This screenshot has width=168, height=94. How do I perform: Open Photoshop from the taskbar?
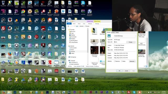(107, 92)
